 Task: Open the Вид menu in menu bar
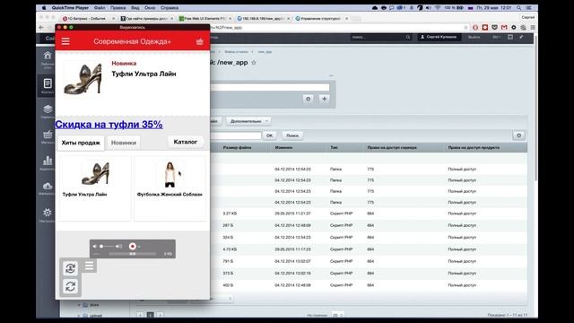(x=135, y=8)
